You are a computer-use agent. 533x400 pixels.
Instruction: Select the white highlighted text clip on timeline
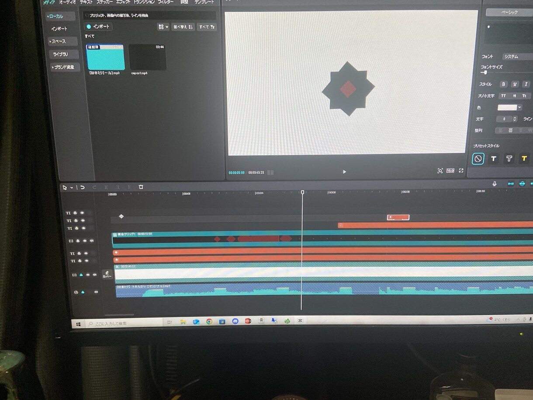[398, 217]
